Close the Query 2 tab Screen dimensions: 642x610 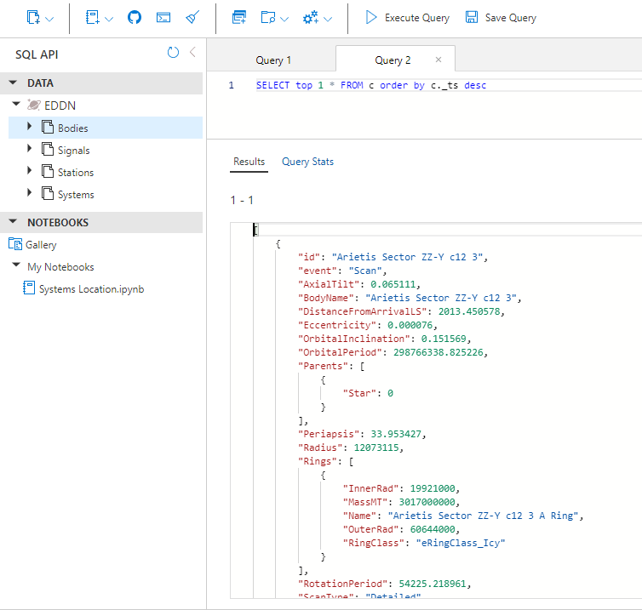(439, 60)
